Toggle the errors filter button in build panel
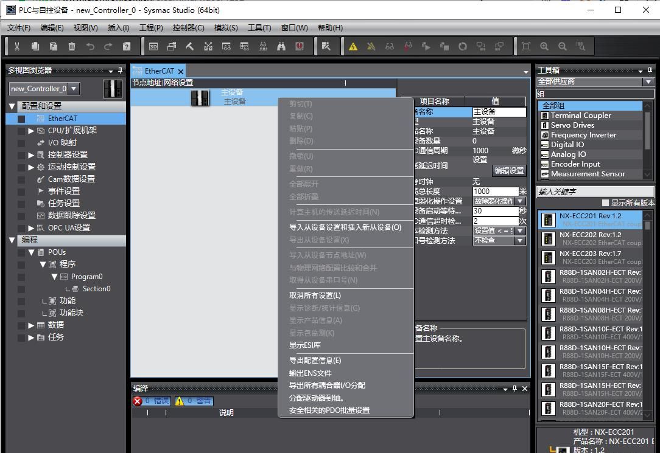The image size is (660, 453). [152, 401]
